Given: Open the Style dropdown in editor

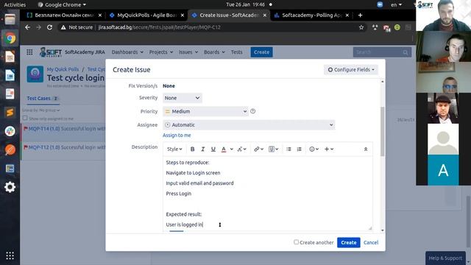Looking at the screenshot, I should click(174, 149).
